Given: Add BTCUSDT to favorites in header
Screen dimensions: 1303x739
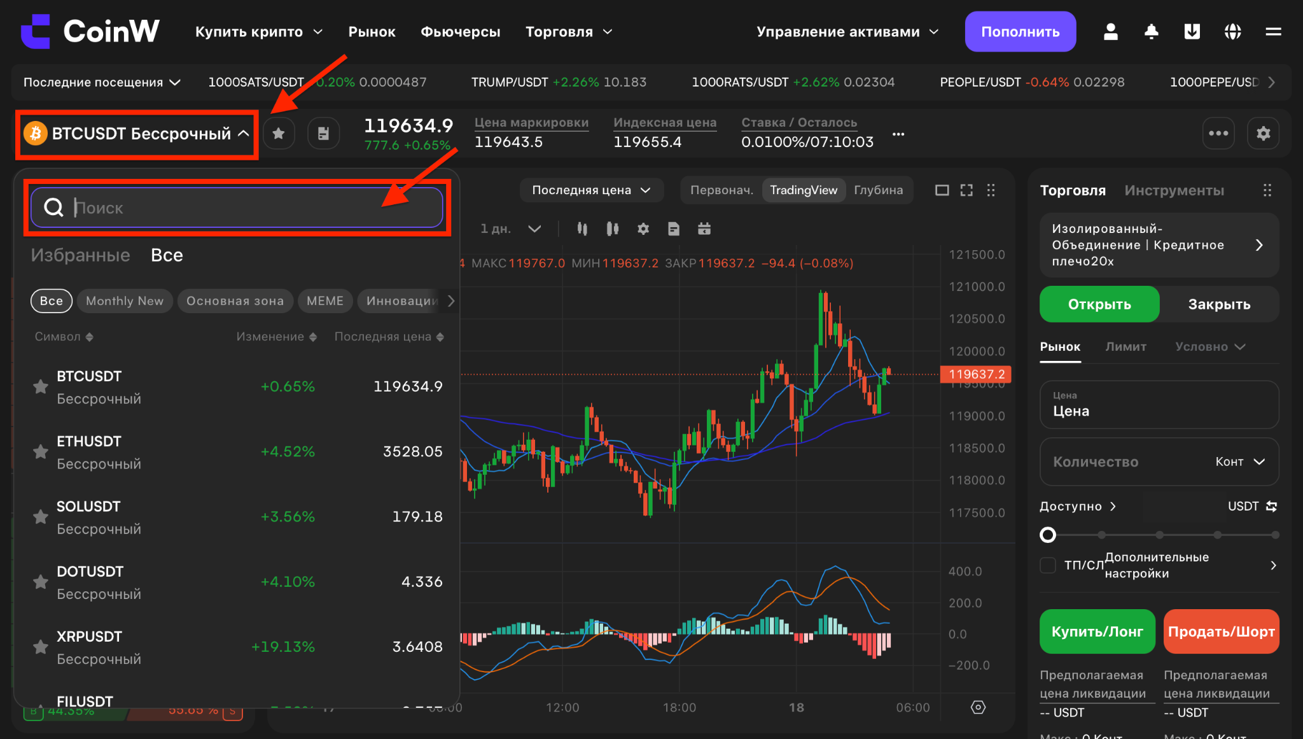Looking at the screenshot, I should (x=279, y=133).
